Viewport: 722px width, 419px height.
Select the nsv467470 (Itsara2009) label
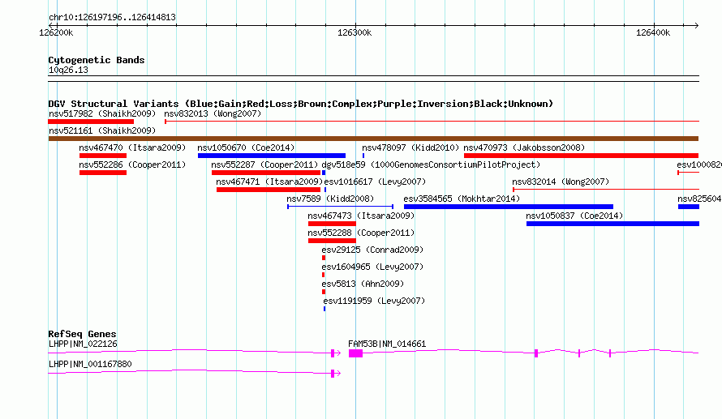[132, 148]
